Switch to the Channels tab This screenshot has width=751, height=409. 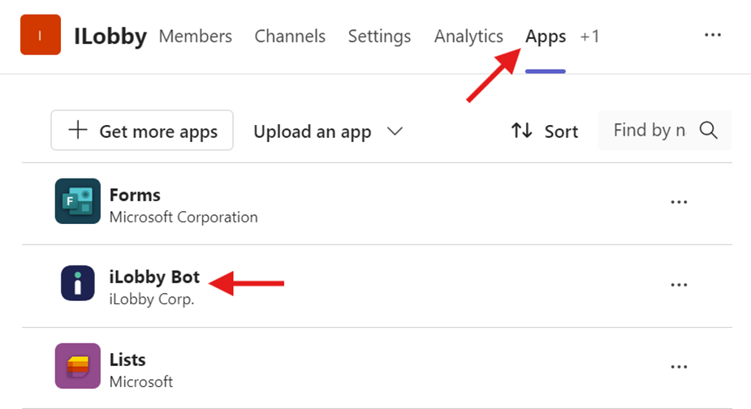[290, 37]
